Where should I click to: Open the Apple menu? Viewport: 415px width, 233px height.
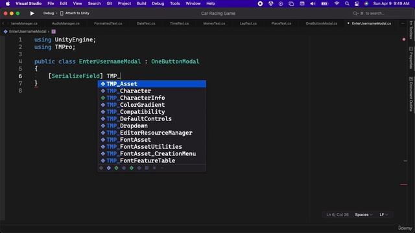pos(8,3)
